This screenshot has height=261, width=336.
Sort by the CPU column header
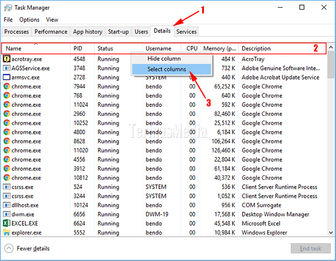tap(191, 48)
